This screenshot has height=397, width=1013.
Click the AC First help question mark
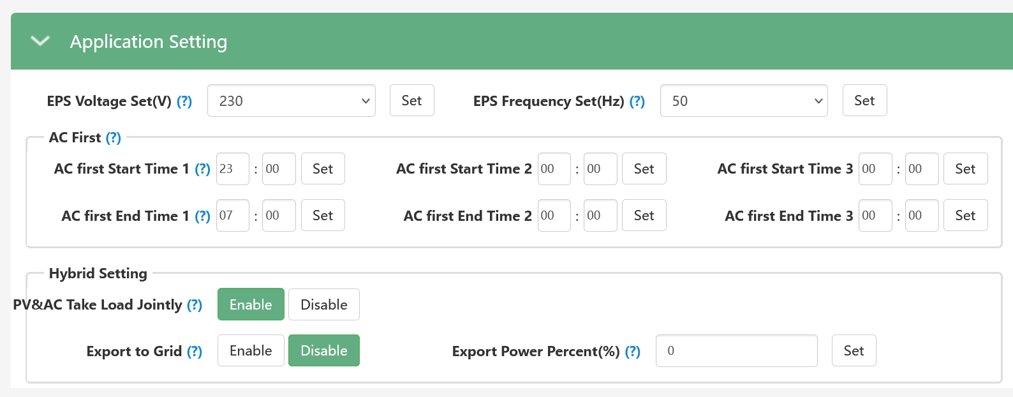coord(114,138)
